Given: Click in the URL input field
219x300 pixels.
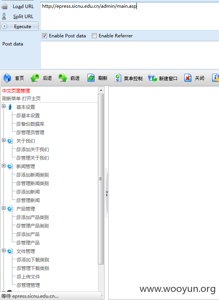Looking at the screenshot, I should click(x=130, y=16).
